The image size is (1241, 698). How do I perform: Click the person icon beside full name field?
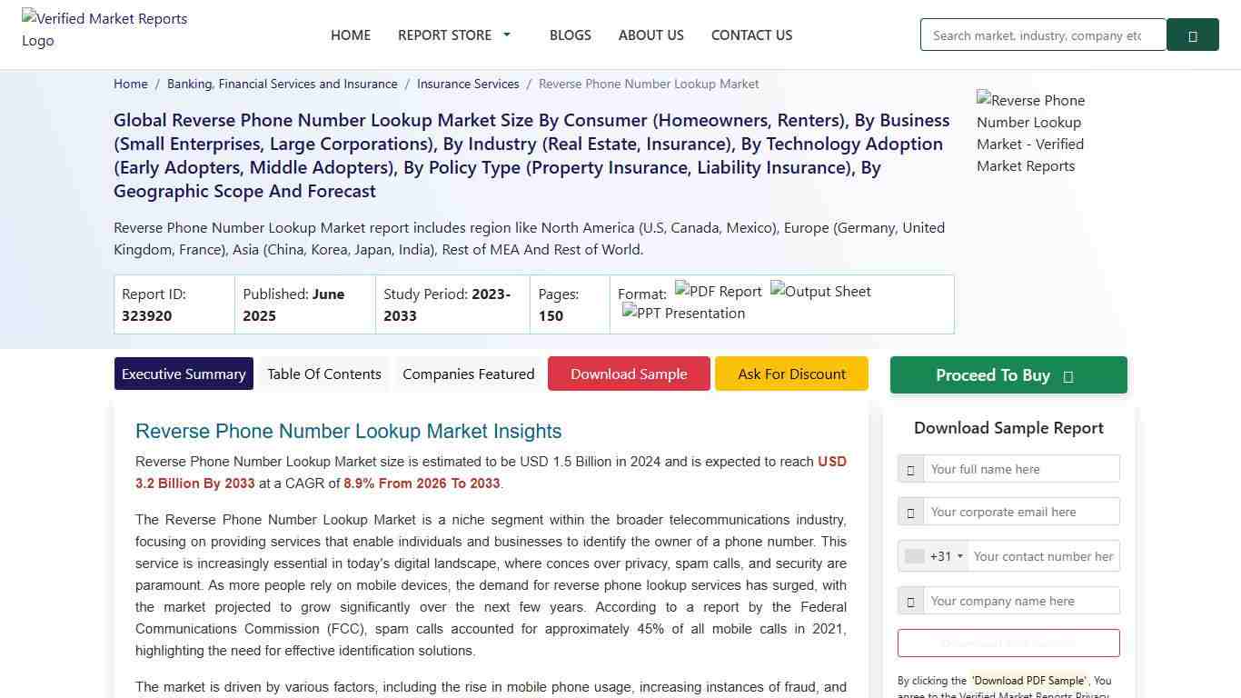click(x=910, y=469)
